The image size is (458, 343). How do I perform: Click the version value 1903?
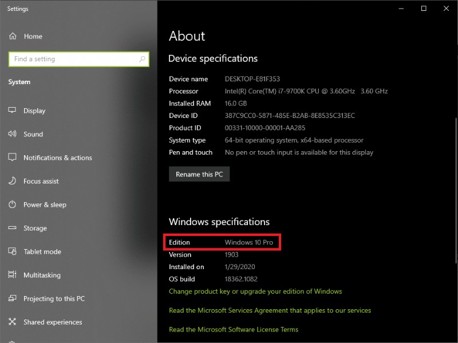pos(232,254)
